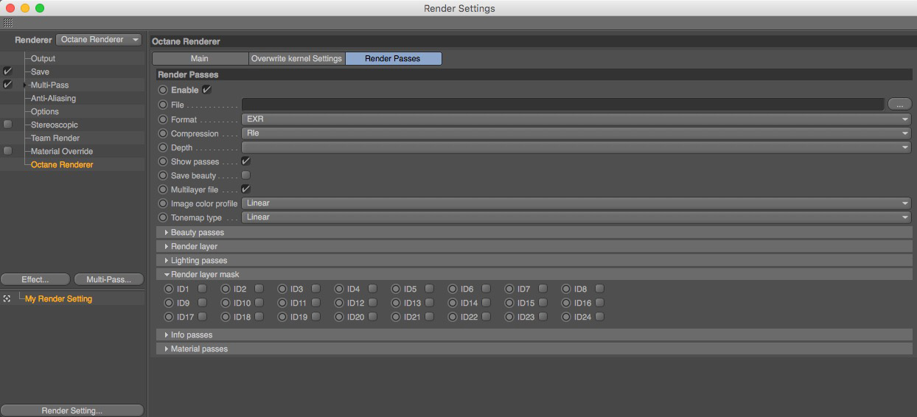Expand the Render layer section
917x417 pixels.
(534, 247)
